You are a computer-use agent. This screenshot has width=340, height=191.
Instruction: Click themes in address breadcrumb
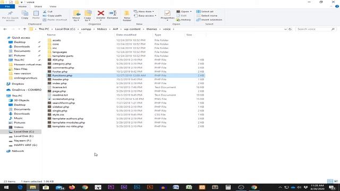pyautogui.click(x=151, y=29)
